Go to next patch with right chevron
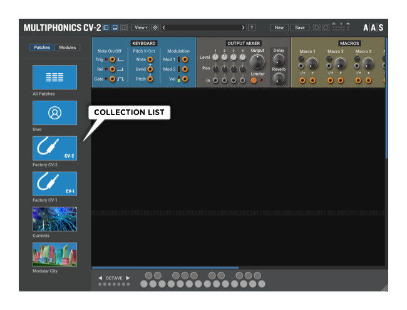Viewport: 407px width, 310px height. [243, 27]
